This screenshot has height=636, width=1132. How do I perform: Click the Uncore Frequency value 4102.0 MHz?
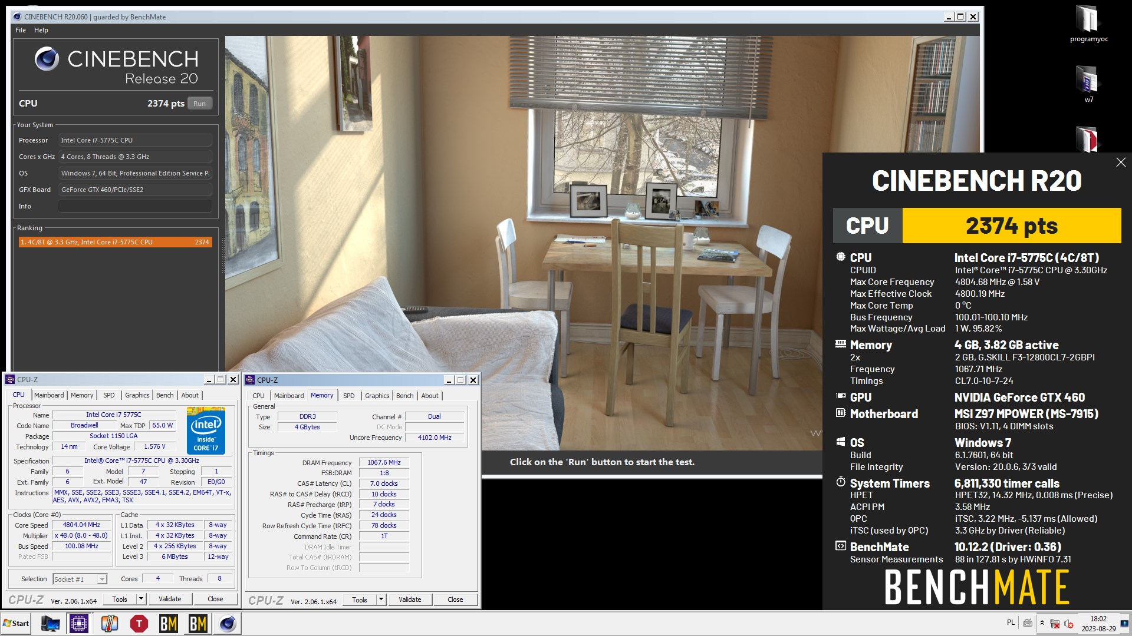[x=435, y=438]
